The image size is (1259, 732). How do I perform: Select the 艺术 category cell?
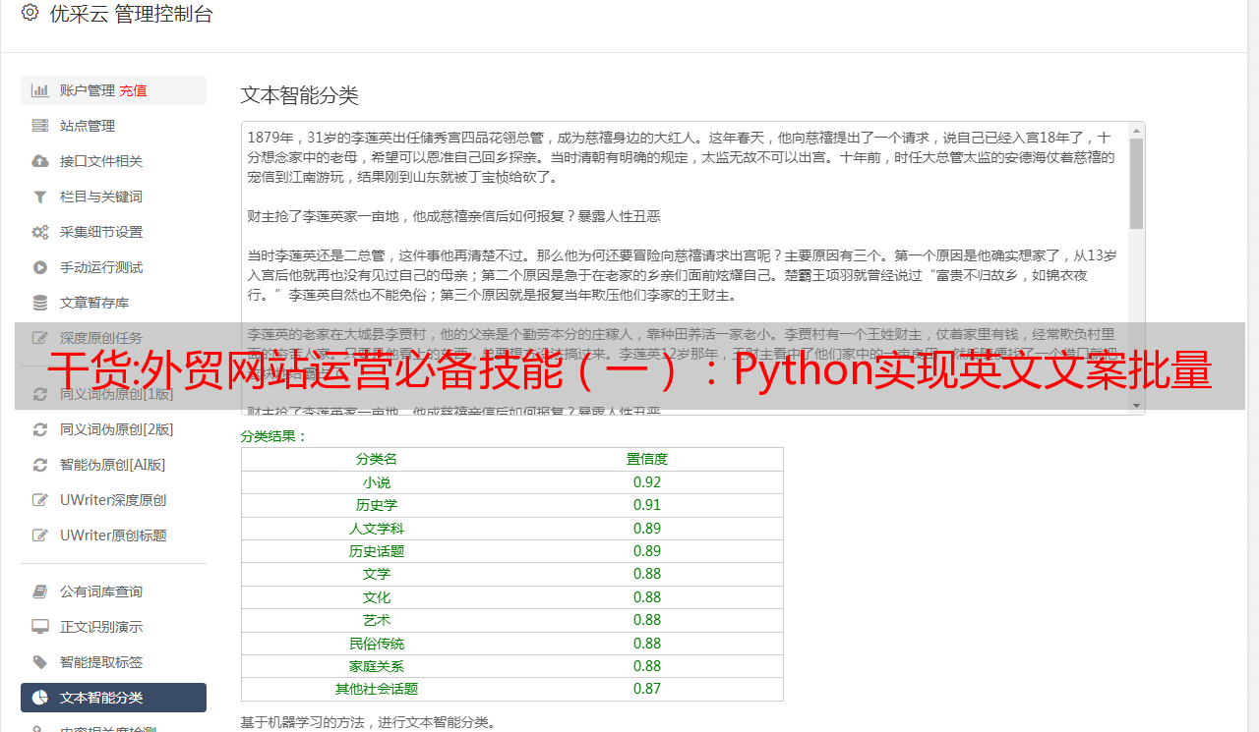(x=377, y=620)
